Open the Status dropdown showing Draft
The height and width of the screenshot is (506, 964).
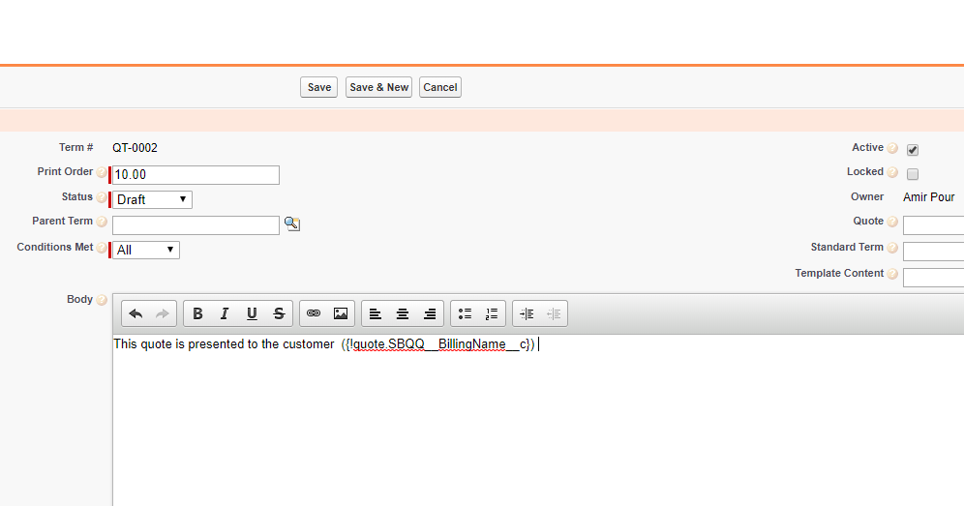pos(152,200)
